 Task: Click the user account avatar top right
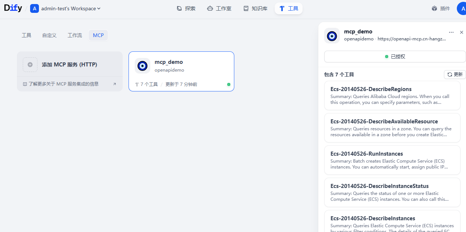point(461,8)
